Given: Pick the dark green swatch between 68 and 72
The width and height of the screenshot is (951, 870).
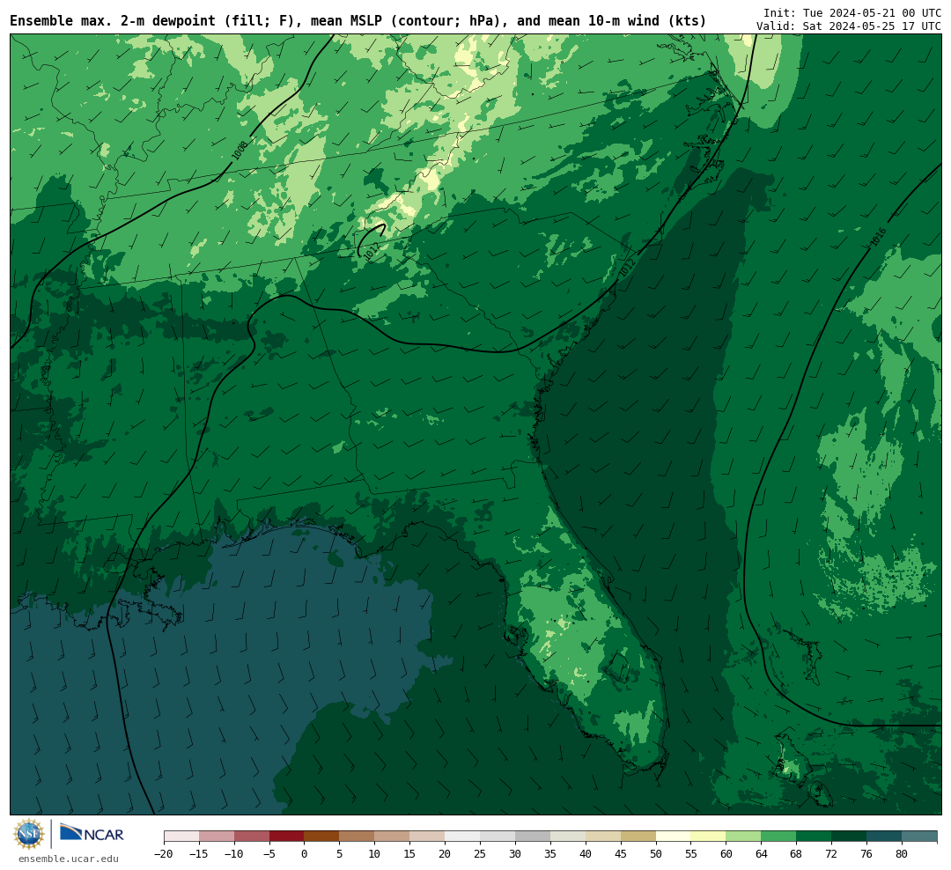Looking at the screenshot, I should pos(815,837).
